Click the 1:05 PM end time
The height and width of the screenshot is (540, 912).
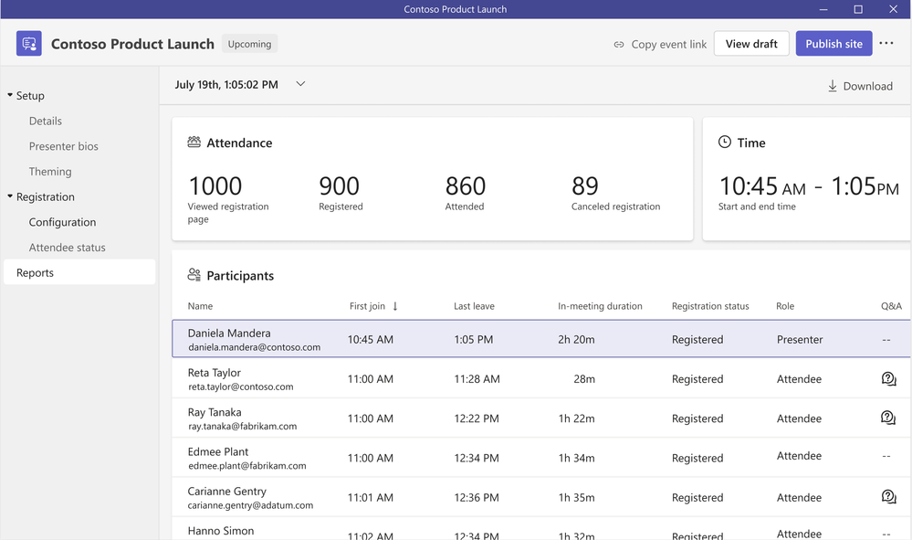pyautogui.click(x=865, y=186)
